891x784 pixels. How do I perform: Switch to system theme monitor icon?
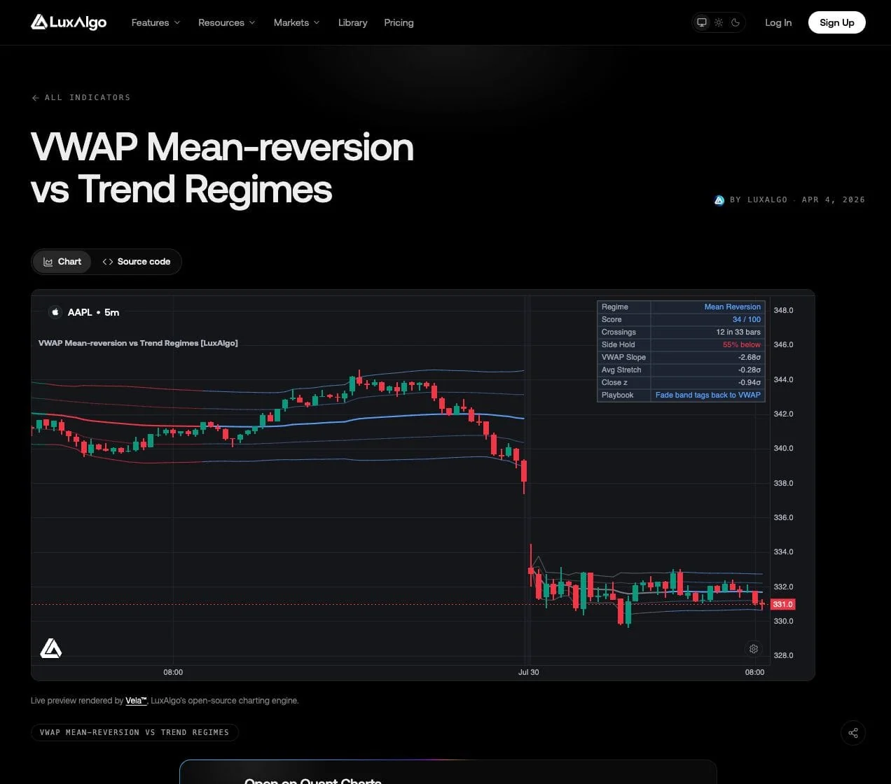pyautogui.click(x=701, y=22)
